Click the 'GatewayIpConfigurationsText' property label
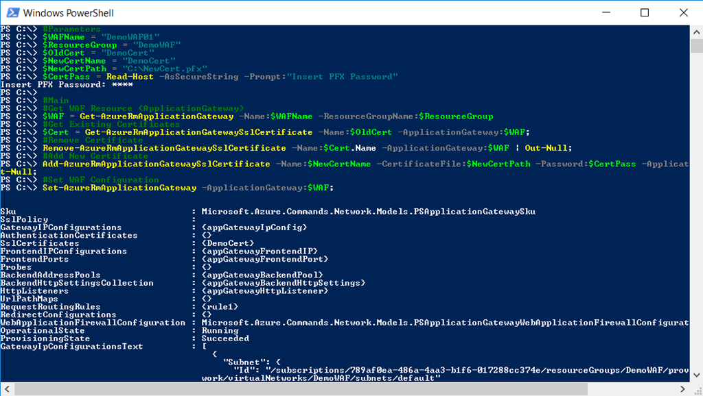The image size is (703, 396). tap(71, 347)
